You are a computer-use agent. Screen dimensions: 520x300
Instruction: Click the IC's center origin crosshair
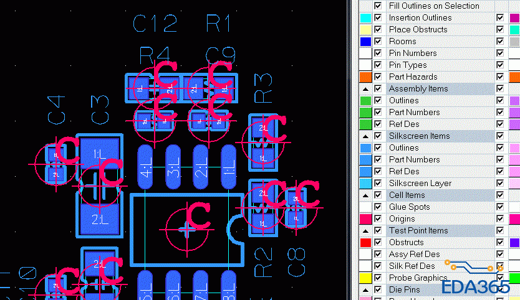(x=187, y=230)
